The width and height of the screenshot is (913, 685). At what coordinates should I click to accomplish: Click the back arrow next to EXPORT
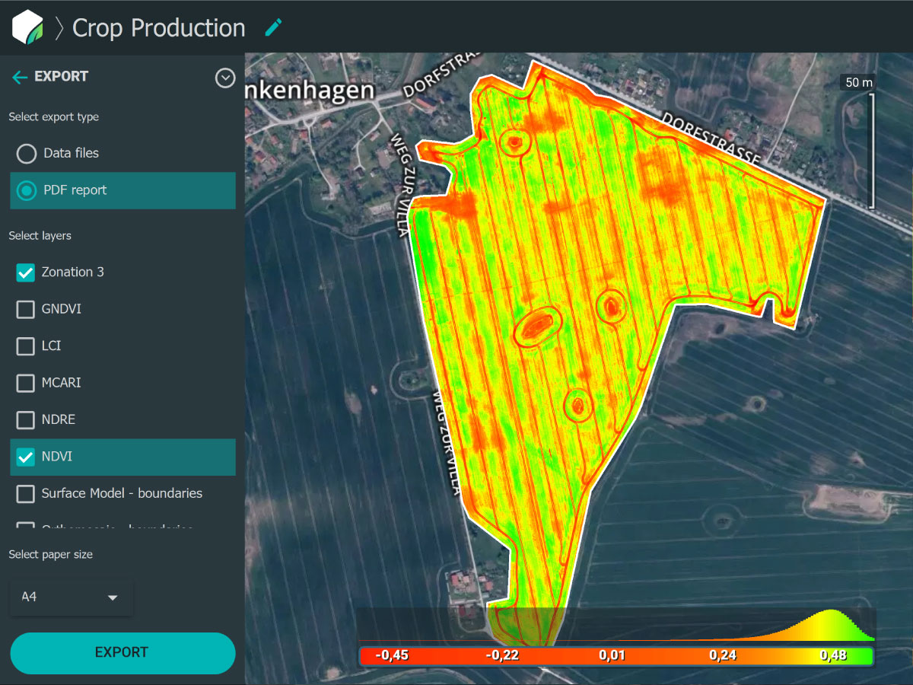[20, 77]
